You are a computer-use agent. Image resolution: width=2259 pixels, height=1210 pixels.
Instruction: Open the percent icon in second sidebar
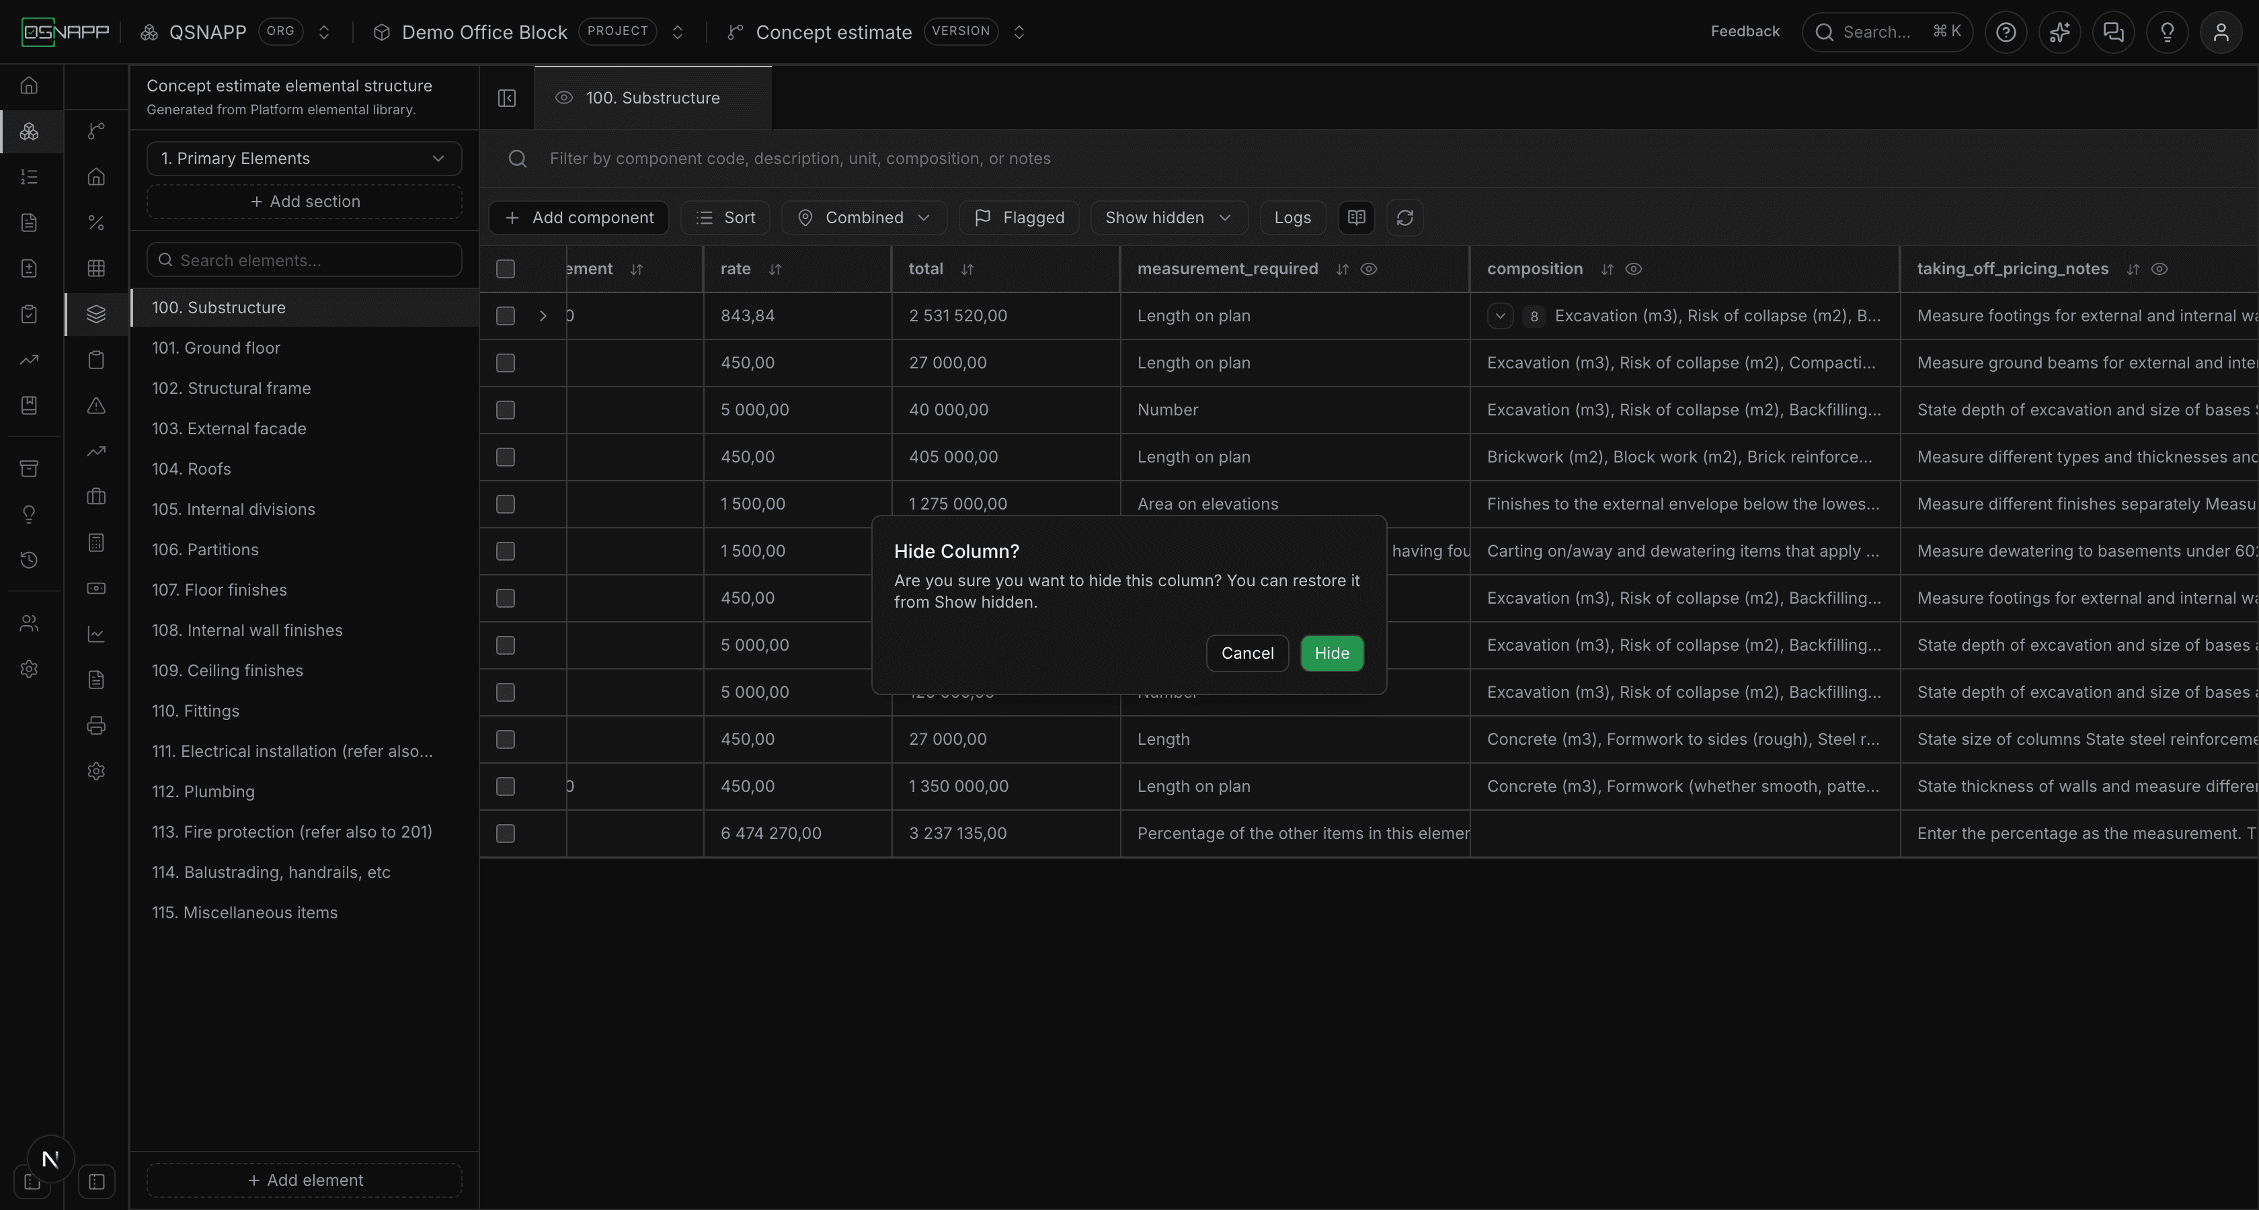point(96,223)
